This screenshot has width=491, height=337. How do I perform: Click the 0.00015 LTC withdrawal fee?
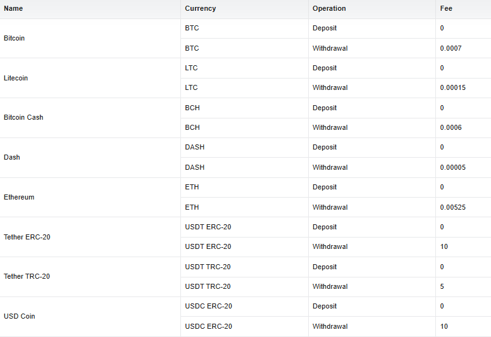[x=452, y=88]
